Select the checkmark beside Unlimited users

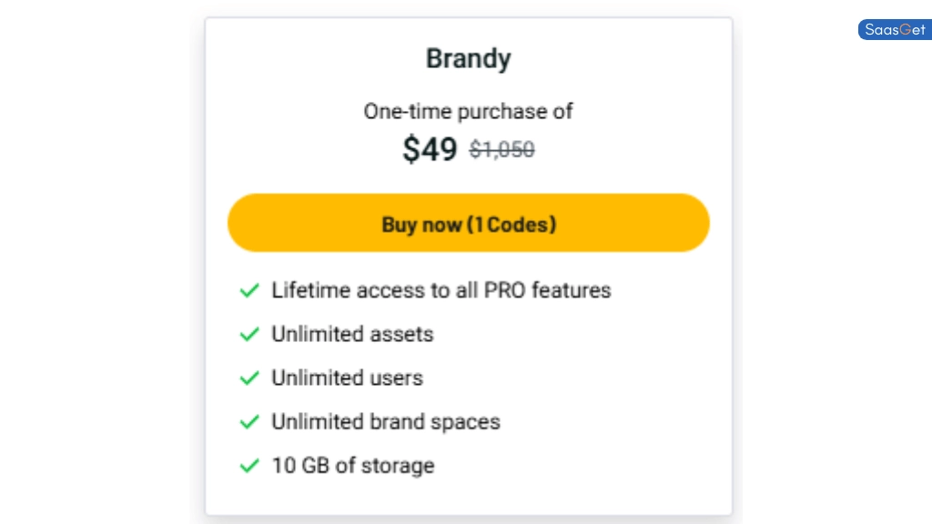point(249,378)
